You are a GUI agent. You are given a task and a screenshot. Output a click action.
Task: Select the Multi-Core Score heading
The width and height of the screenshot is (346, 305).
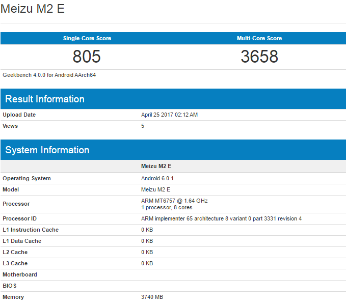click(x=259, y=38)
